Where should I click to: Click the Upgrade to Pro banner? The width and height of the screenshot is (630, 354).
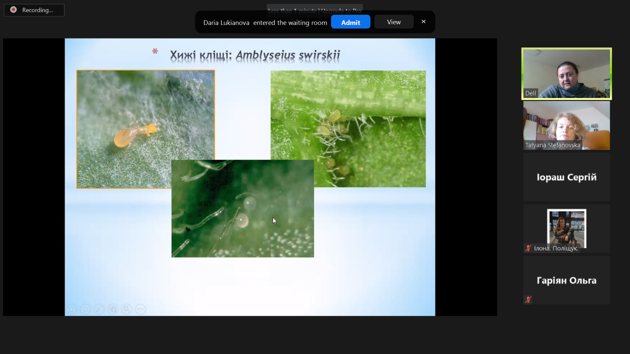tap(315, 10)
